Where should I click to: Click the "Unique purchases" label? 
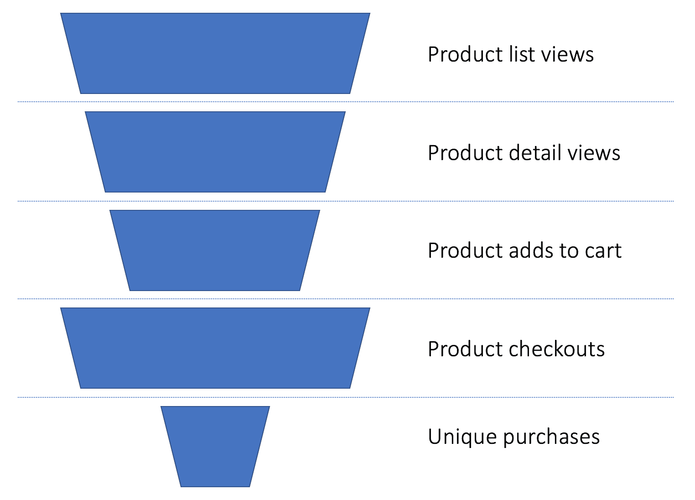click(513, 437)
